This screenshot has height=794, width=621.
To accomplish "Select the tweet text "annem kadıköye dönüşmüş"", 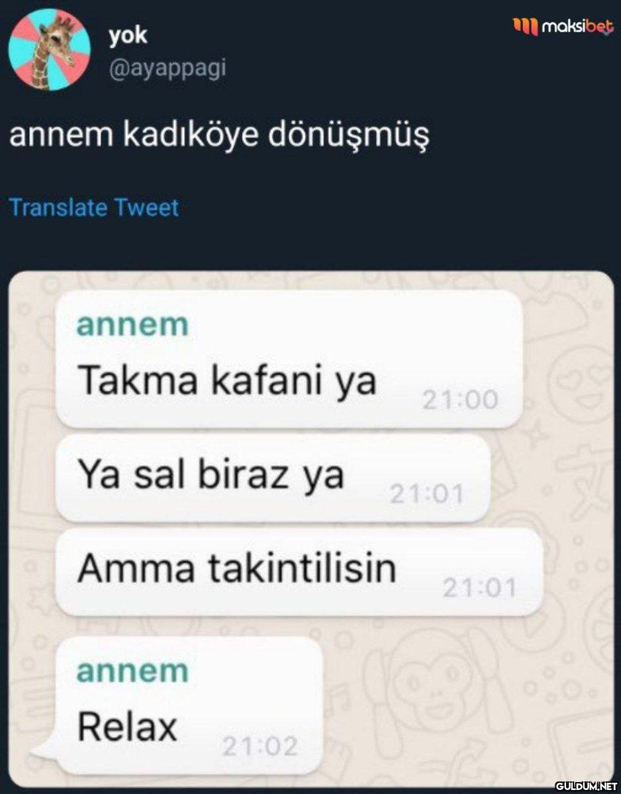I will [x=219, y=136].
